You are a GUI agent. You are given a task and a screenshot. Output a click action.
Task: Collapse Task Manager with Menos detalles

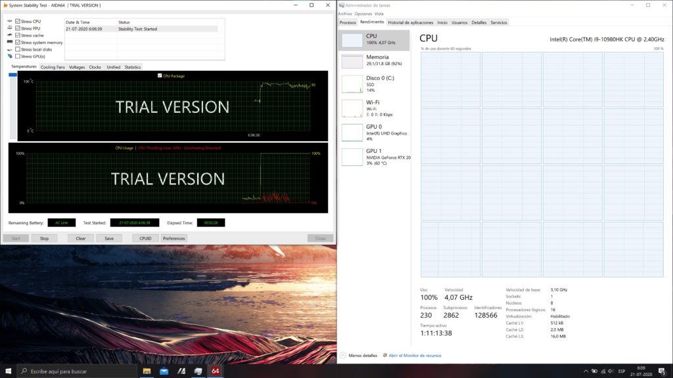coord(359,356)
